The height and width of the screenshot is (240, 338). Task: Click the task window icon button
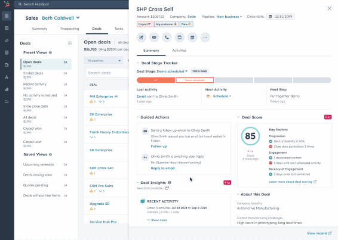click(180, 38)
